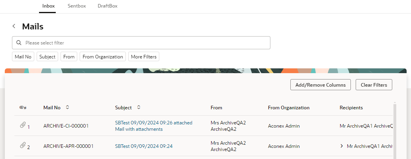Open the Inbox tab
This screenshot has height=159, width=411.
(49, 6)
